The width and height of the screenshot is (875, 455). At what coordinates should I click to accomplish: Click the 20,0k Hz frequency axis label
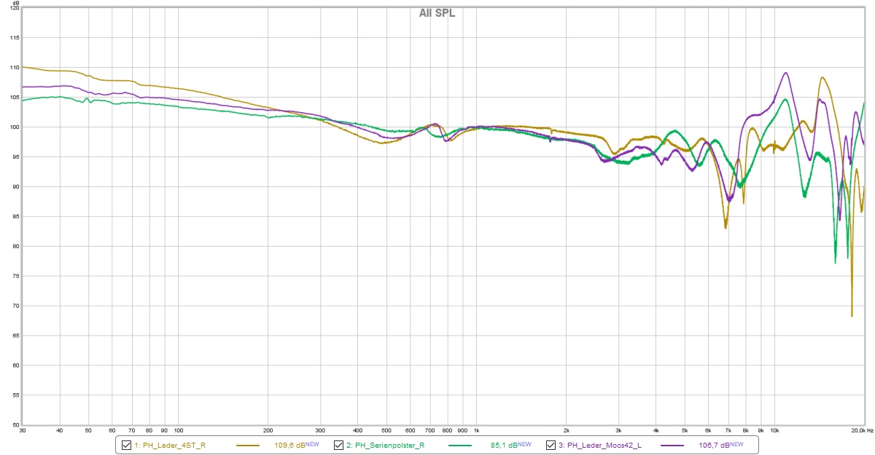tap(860, 431)
